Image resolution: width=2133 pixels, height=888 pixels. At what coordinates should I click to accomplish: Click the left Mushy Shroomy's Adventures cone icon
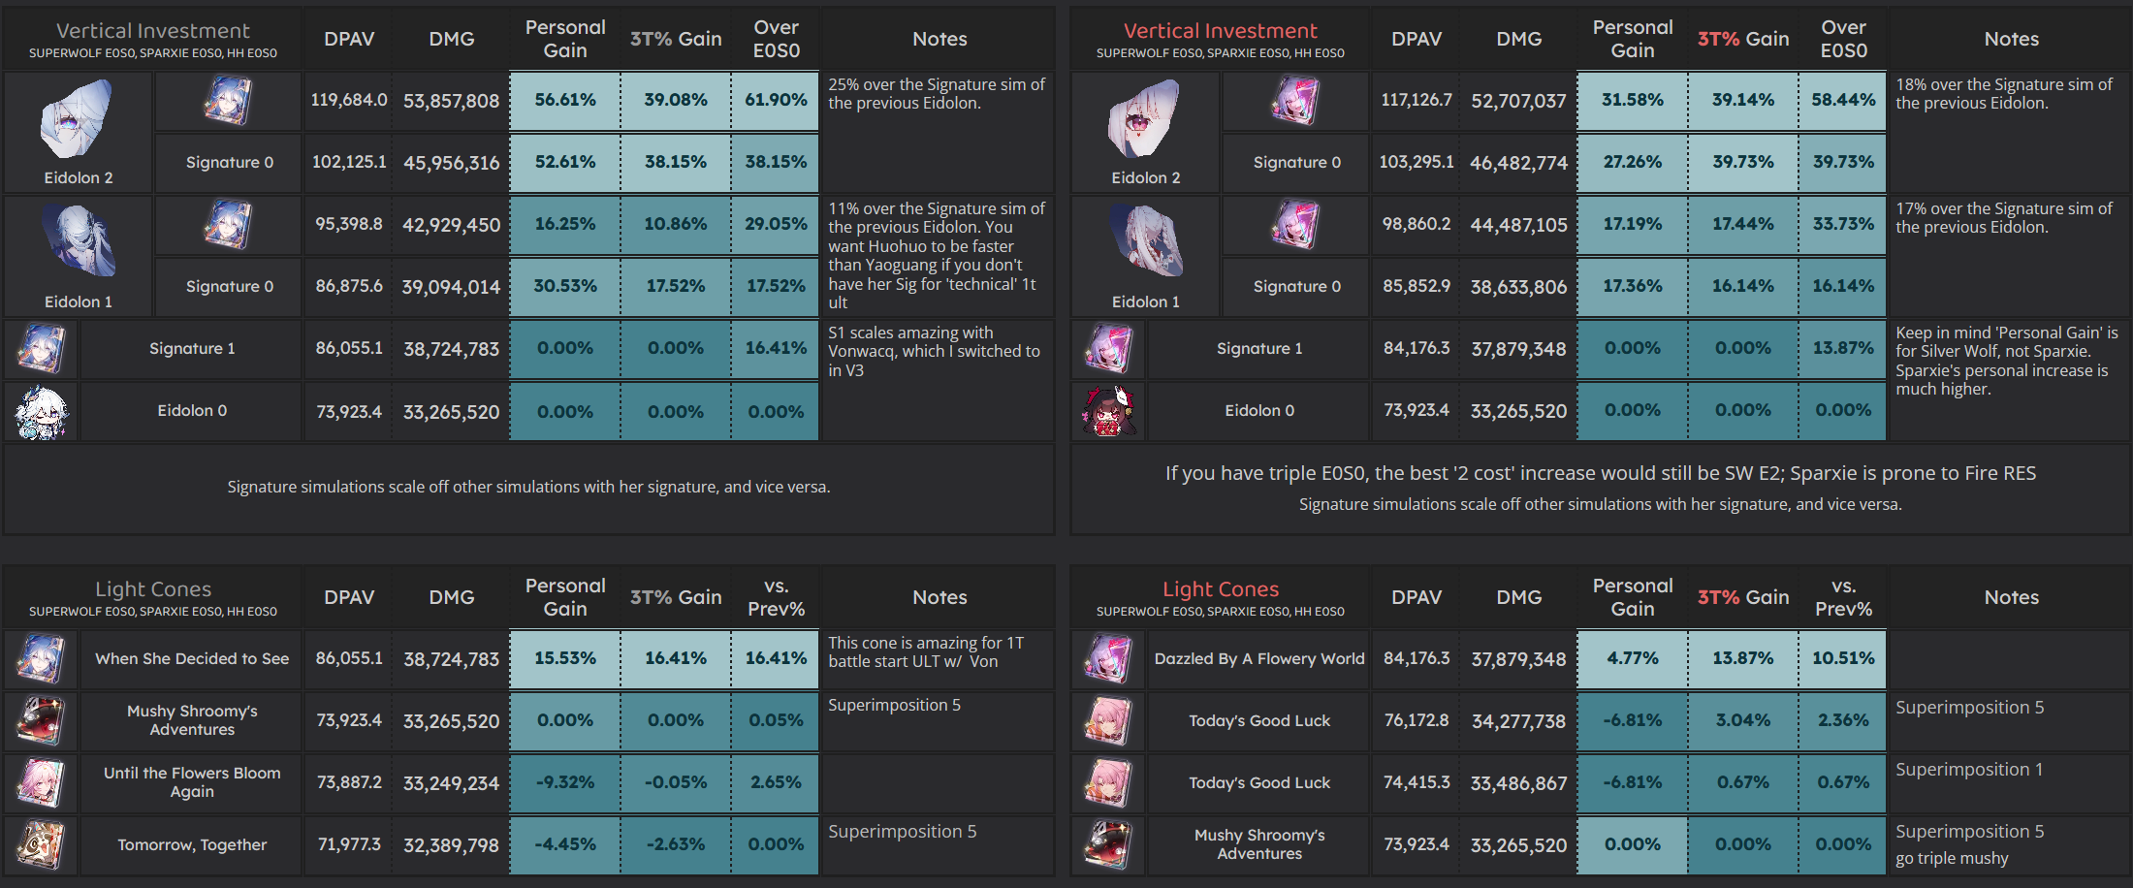42,721
